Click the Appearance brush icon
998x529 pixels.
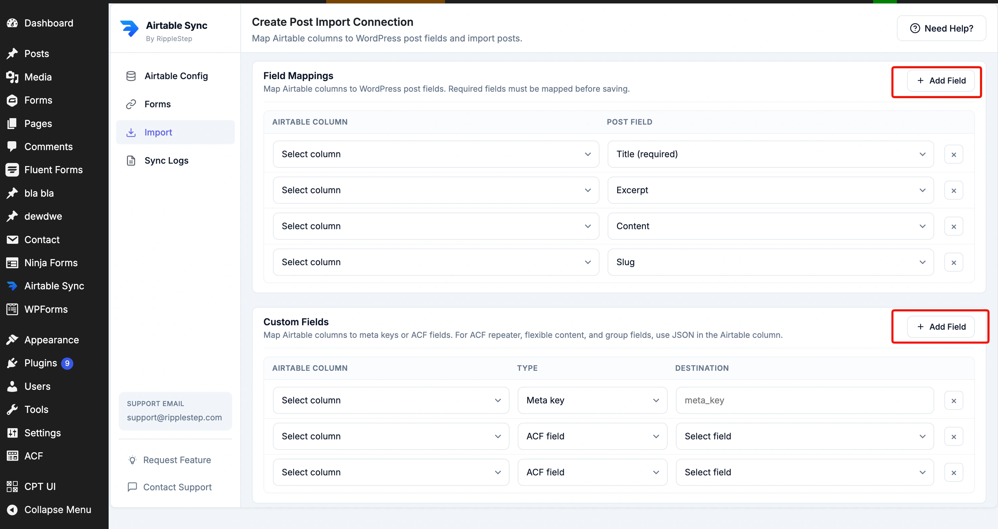coord(13,340)
